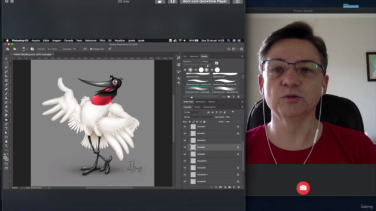Image resolution: width=376 pixels, height=211 pixels.
Task: Open Spotlight search in macOS menu bar
Action: (229, 40)
